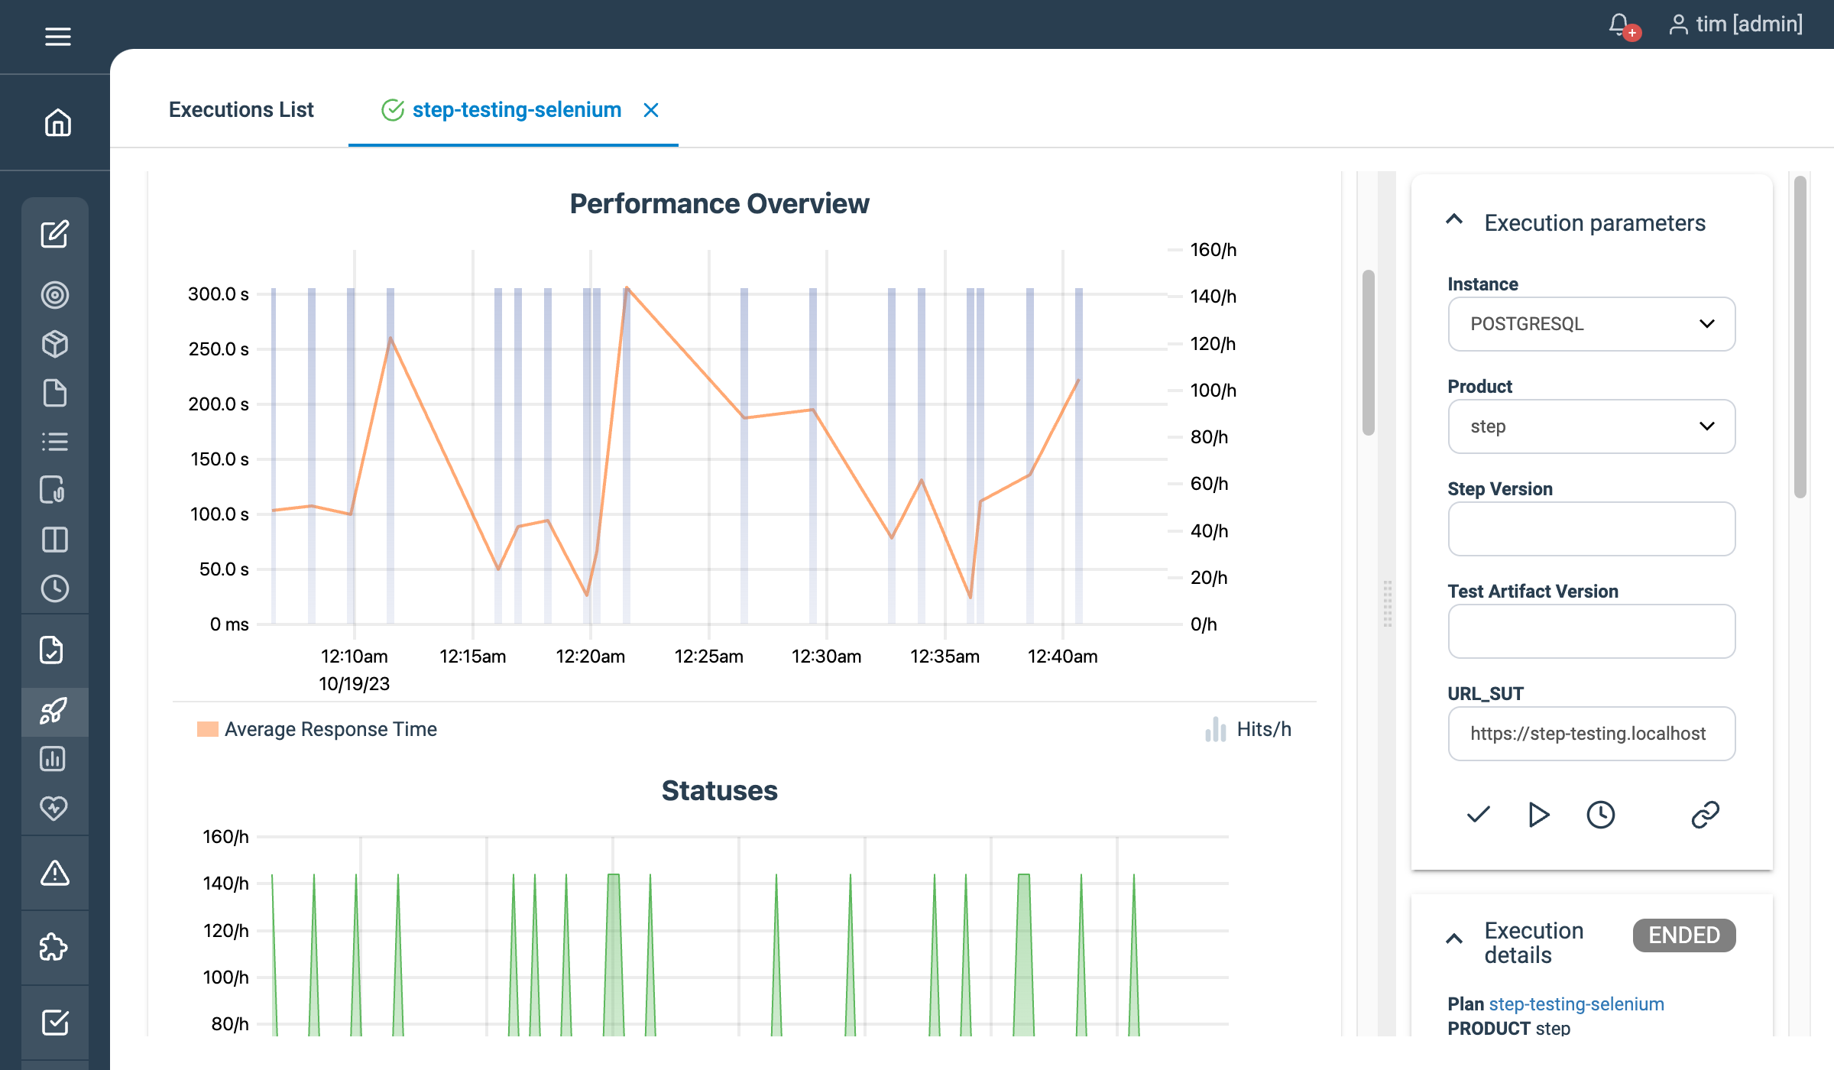Switch to the Executions List tab
Image resolution: width=1834 pixels, height=1070 pixels.
pos(241,110)
